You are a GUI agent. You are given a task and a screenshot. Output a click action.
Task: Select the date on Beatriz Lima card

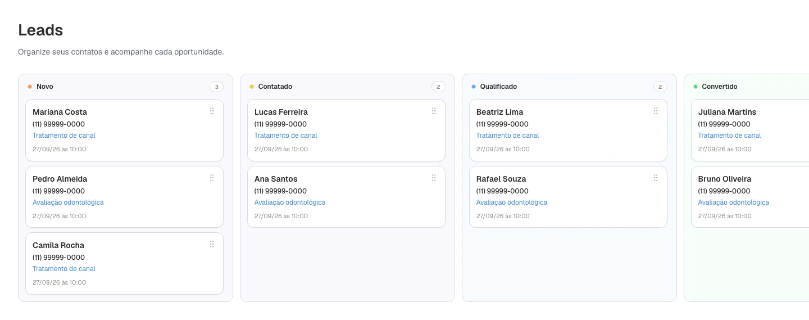coord(503,150)
